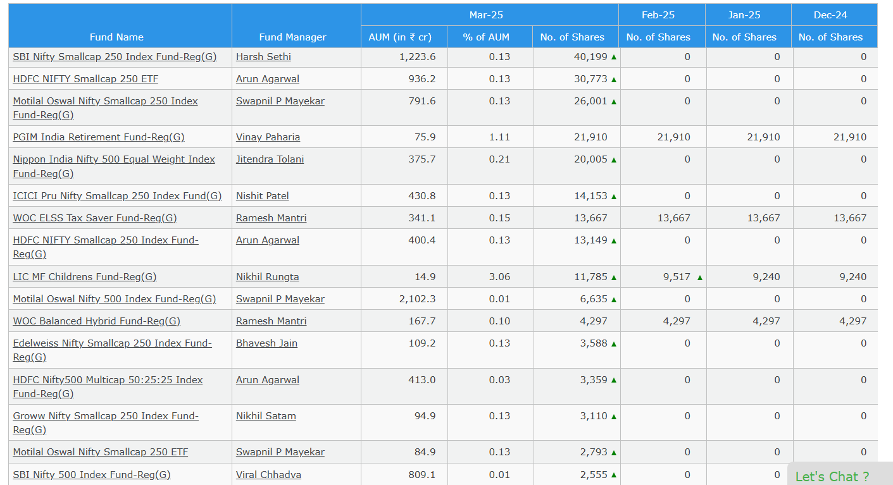Click green up arrow beside 26,001 shares
Viewport: 893px width, 485px height.
point(614,102)
